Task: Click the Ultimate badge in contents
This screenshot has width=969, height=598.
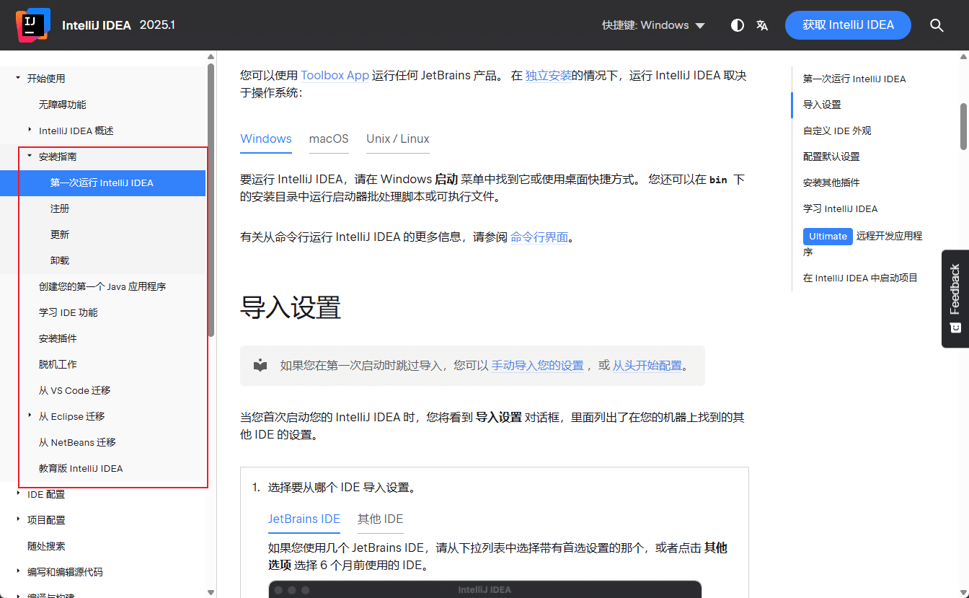Action: [x=828, y=236]
